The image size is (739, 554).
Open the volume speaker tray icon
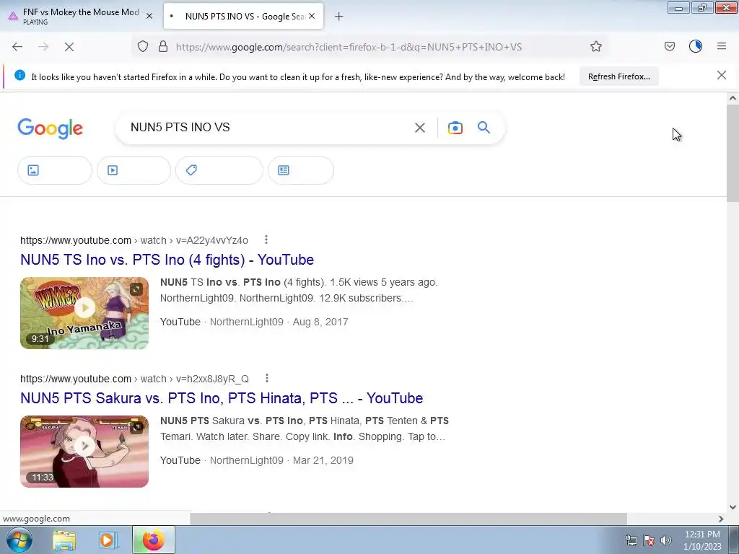click(x=665, y=540)
